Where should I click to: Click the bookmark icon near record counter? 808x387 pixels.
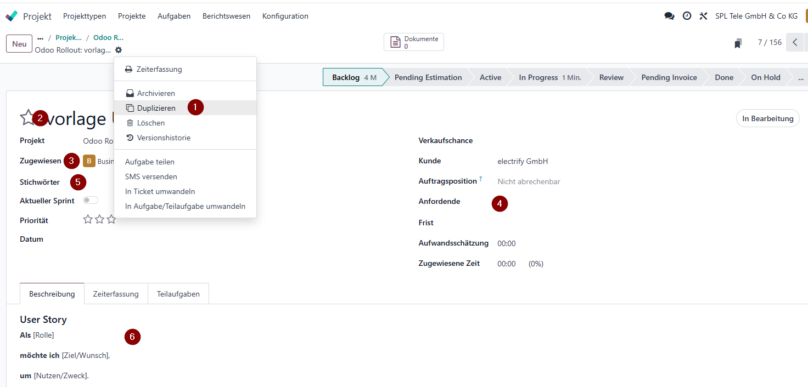738,43
